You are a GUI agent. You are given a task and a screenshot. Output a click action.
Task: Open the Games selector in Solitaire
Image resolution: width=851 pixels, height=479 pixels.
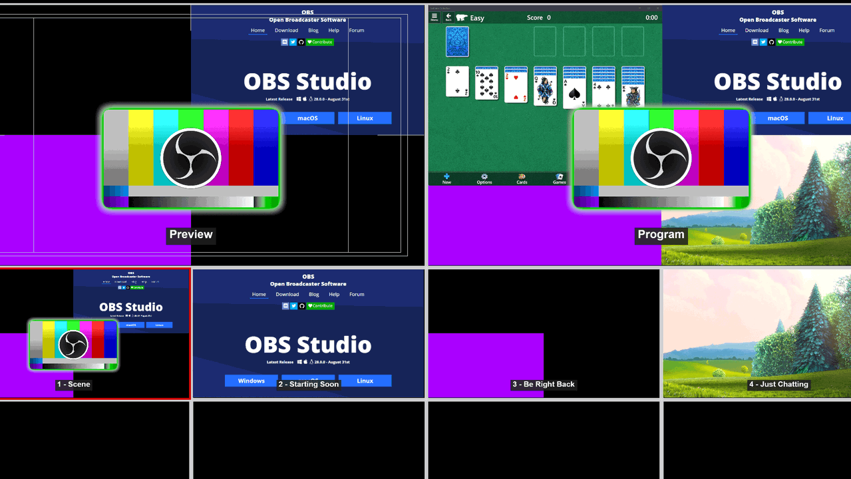tap(559, 178)
